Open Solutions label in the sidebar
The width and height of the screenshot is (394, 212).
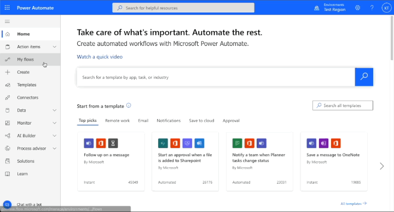[x=26, y=161]
